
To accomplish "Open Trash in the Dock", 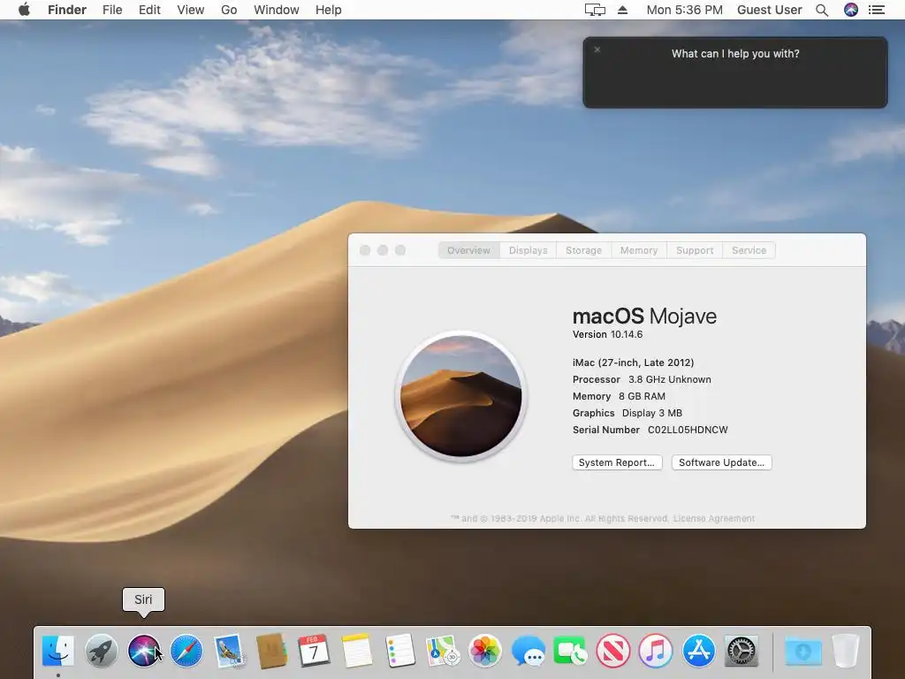I will [x=846, y=651].
